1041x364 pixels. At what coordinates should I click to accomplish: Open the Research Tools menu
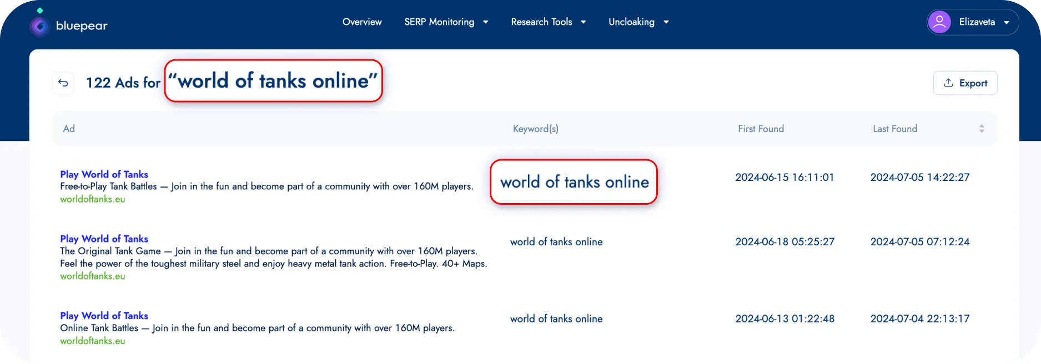pos(541,22)
